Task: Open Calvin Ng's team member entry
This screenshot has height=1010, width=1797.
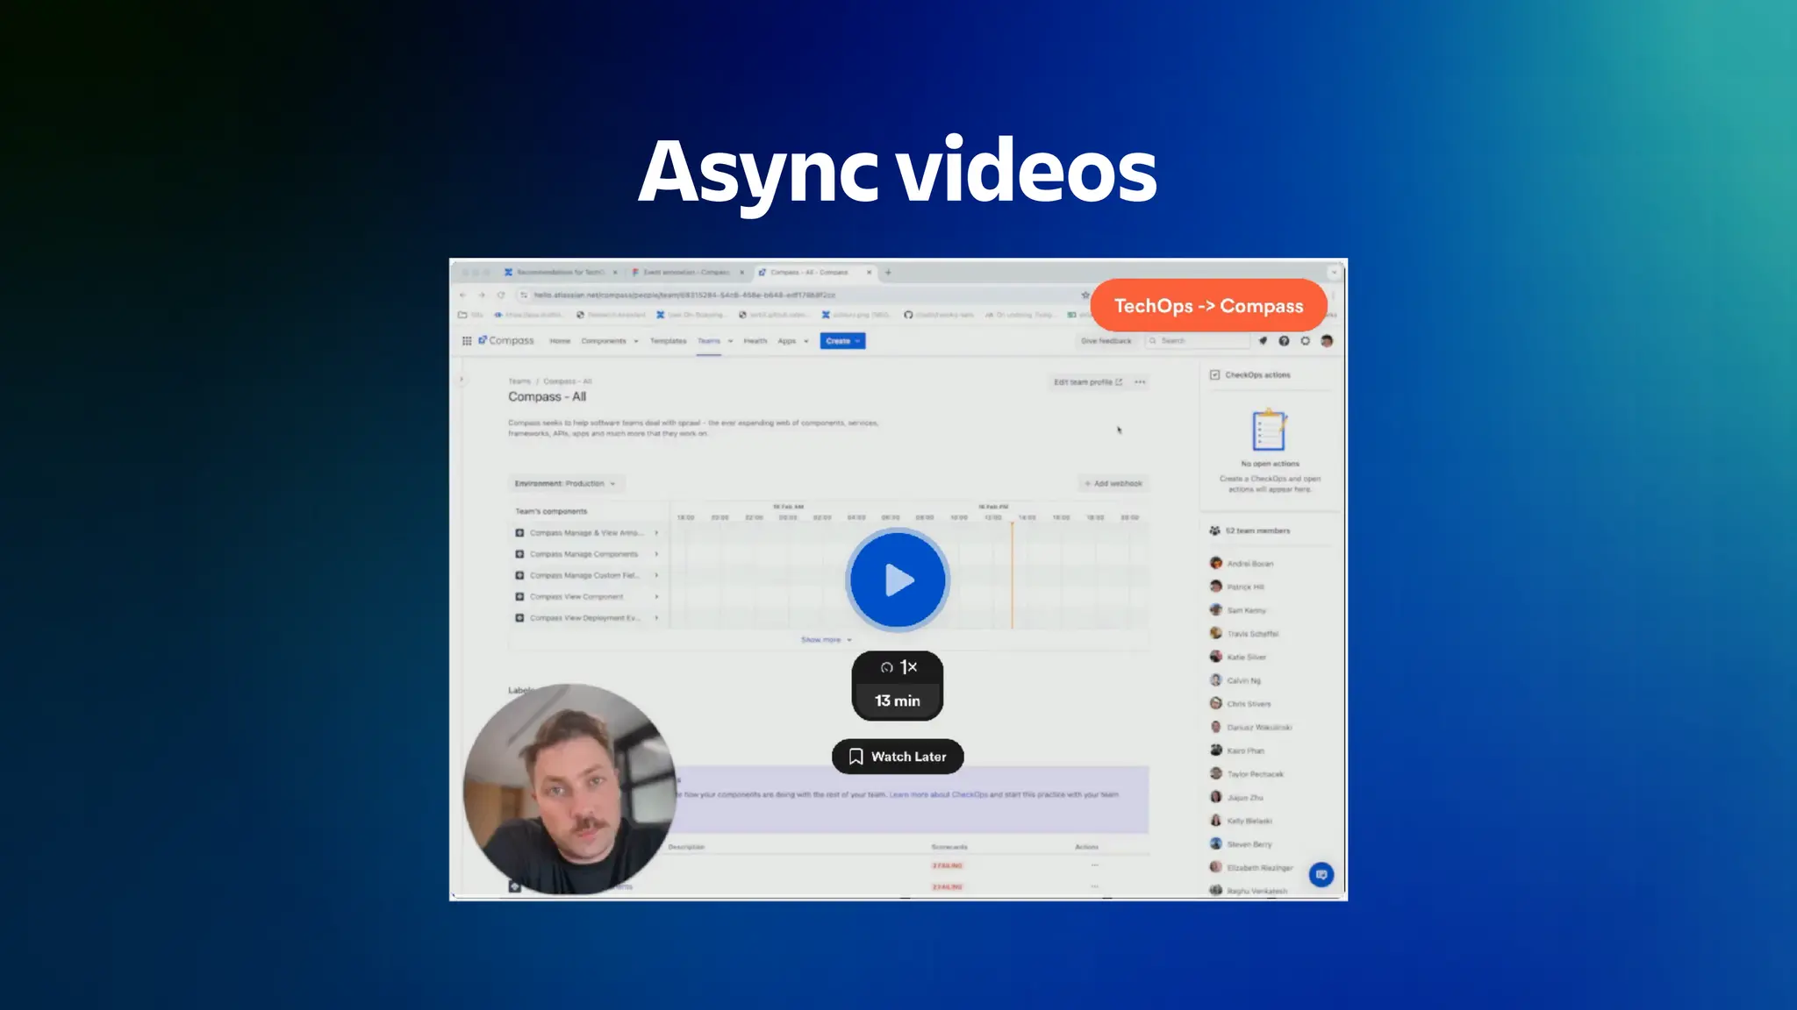Action: 1235,680
